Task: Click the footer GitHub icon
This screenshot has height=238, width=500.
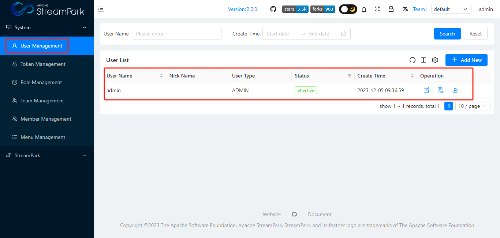Action: point(294,214)
